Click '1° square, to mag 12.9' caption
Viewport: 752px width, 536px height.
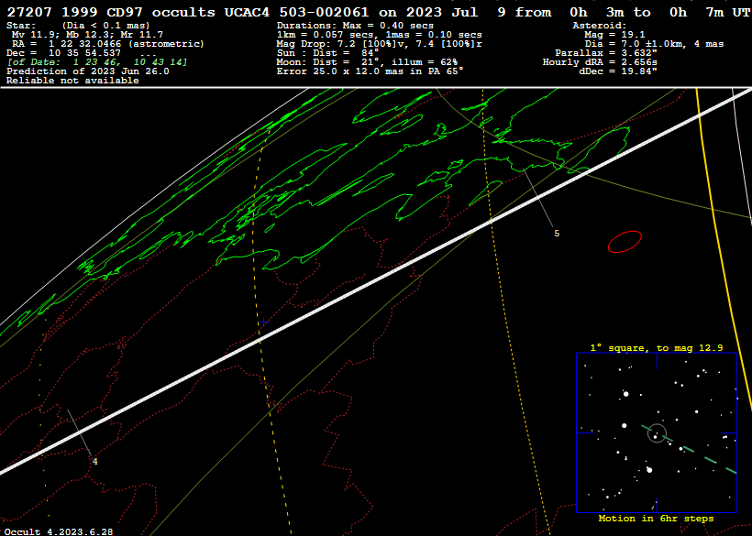[657, 348]
